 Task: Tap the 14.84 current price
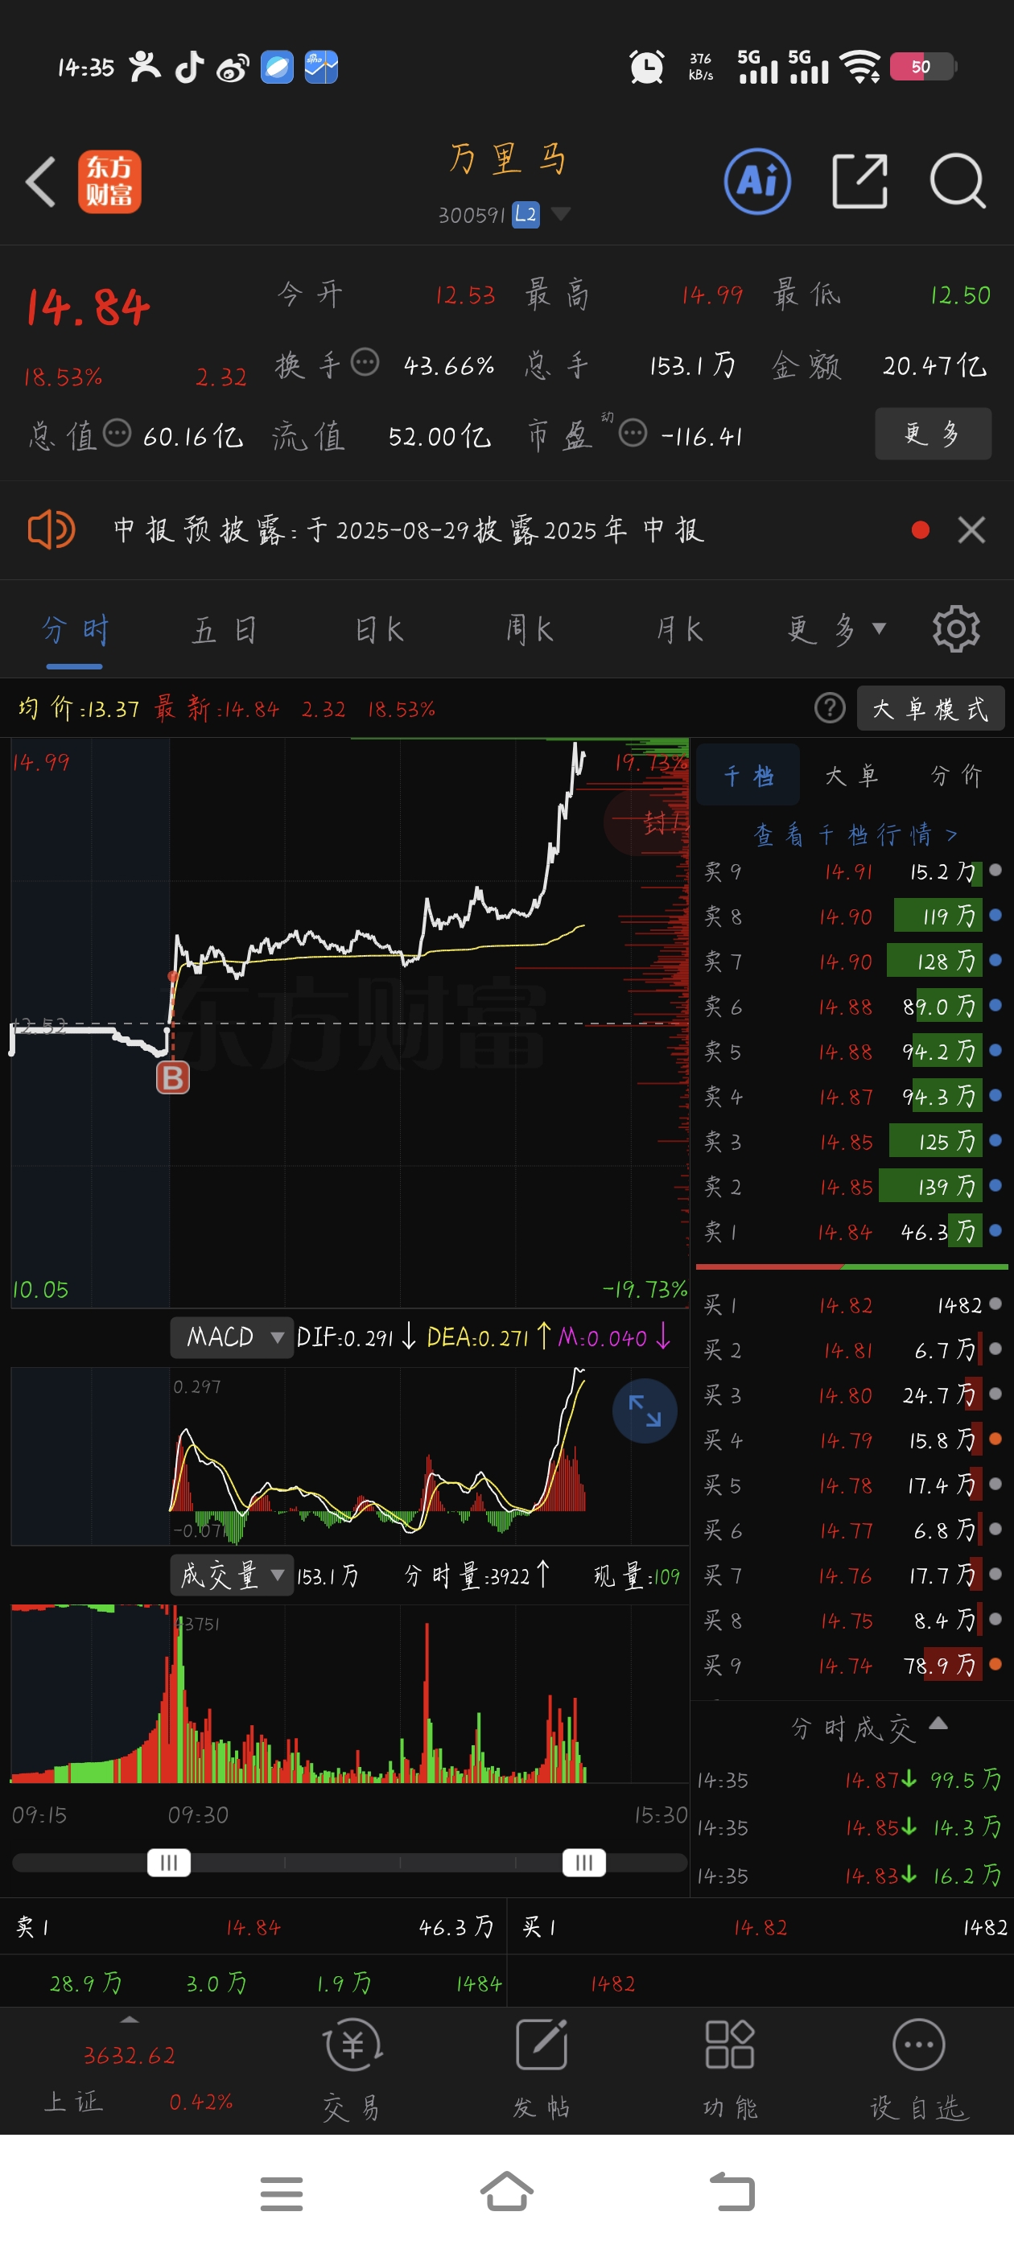[x=88, y=307]
